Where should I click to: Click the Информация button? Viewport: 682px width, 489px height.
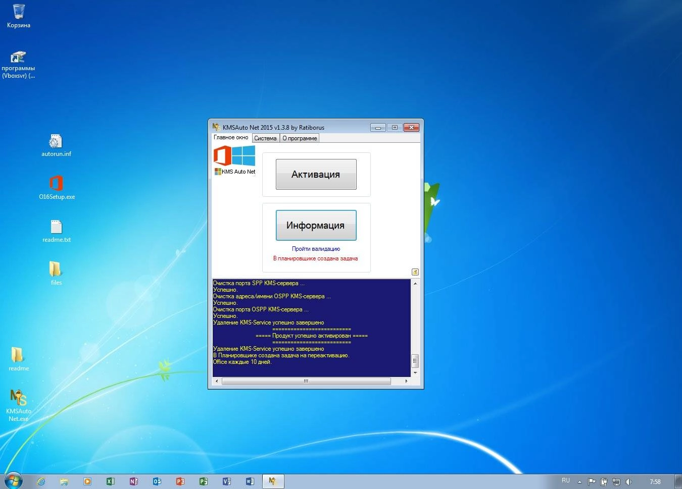[316, 225]
